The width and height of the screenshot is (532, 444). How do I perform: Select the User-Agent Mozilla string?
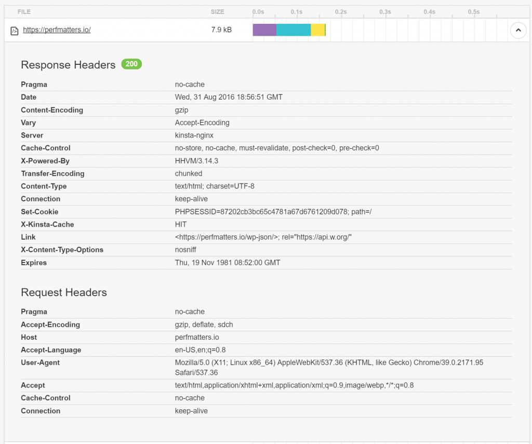tap(329, 363)
